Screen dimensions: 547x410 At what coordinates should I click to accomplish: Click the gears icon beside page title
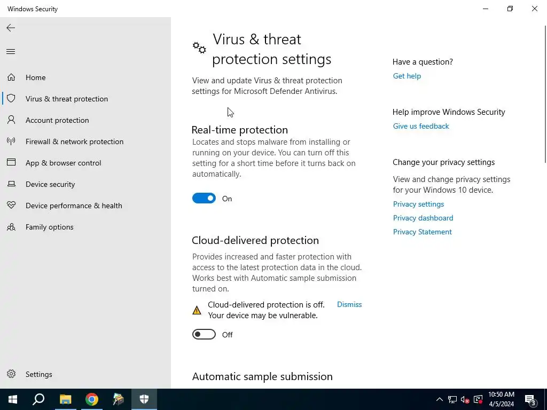tap(199, 48)
